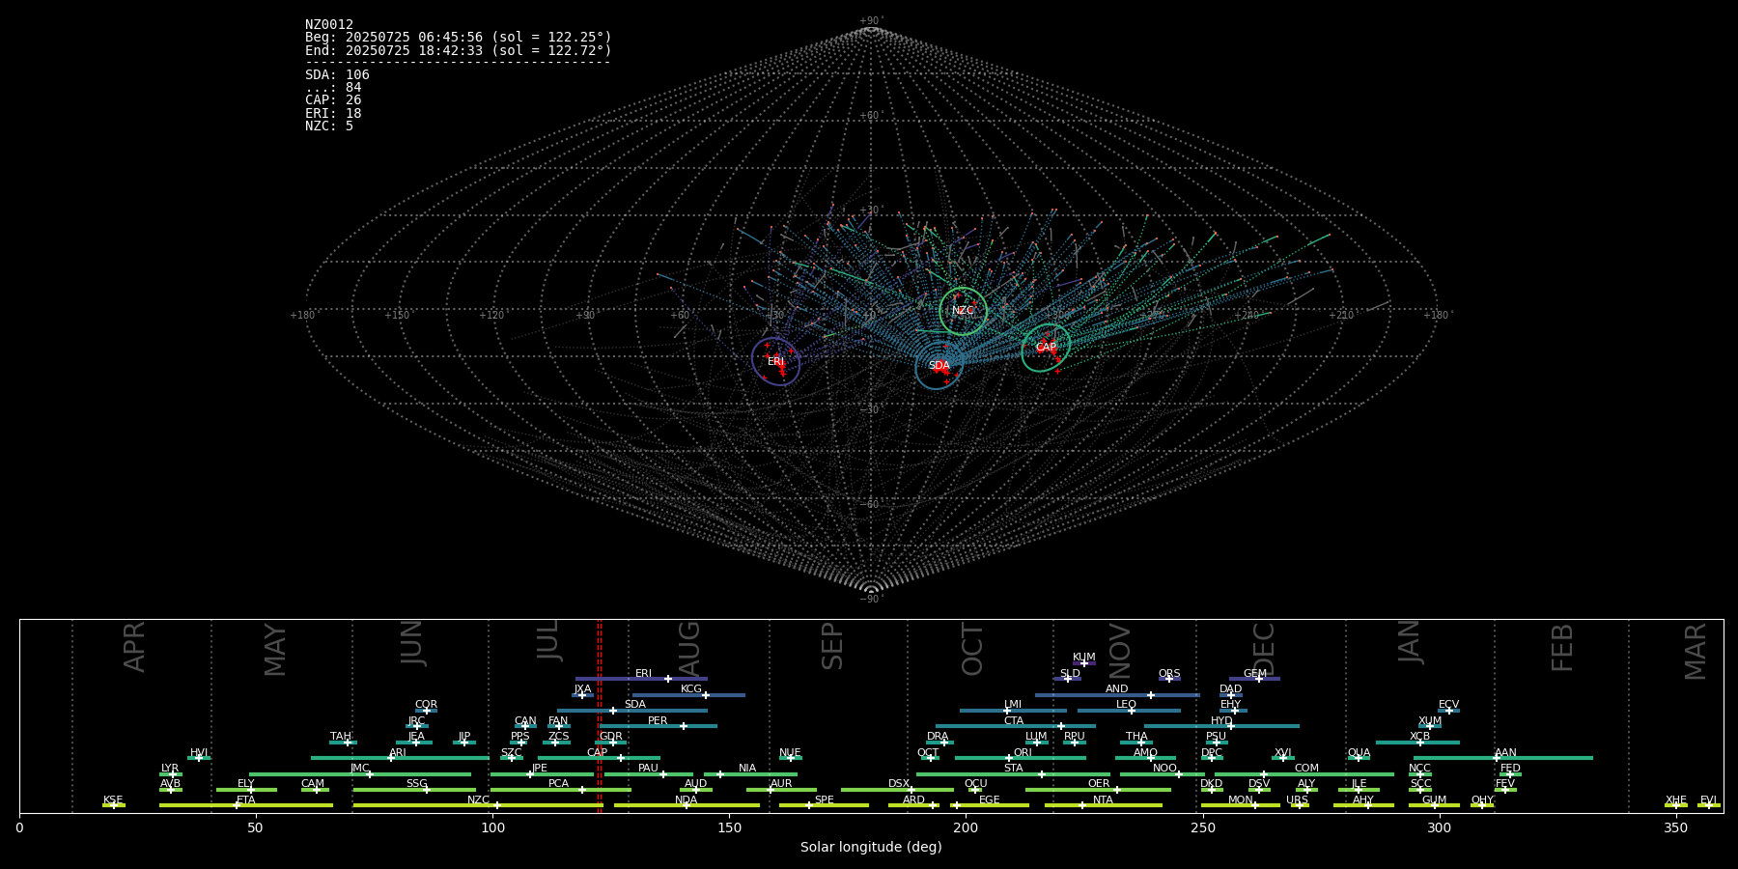Click the CAP radiant circle on sky map
The image size is (1738, 869).
[x=1046, y=348]
